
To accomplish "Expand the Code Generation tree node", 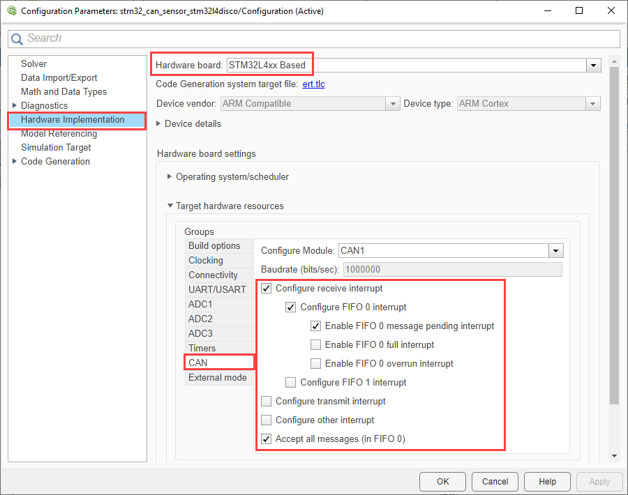I will 15,161.
